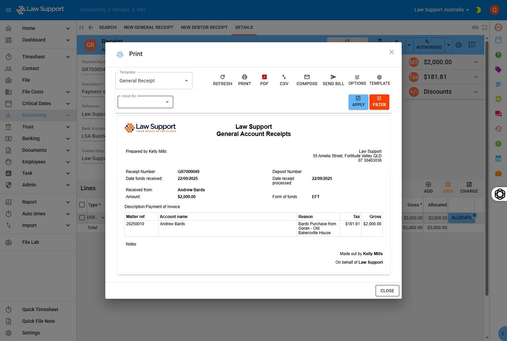
Task: Export the receipt as CSV
Action: [284, 80]
